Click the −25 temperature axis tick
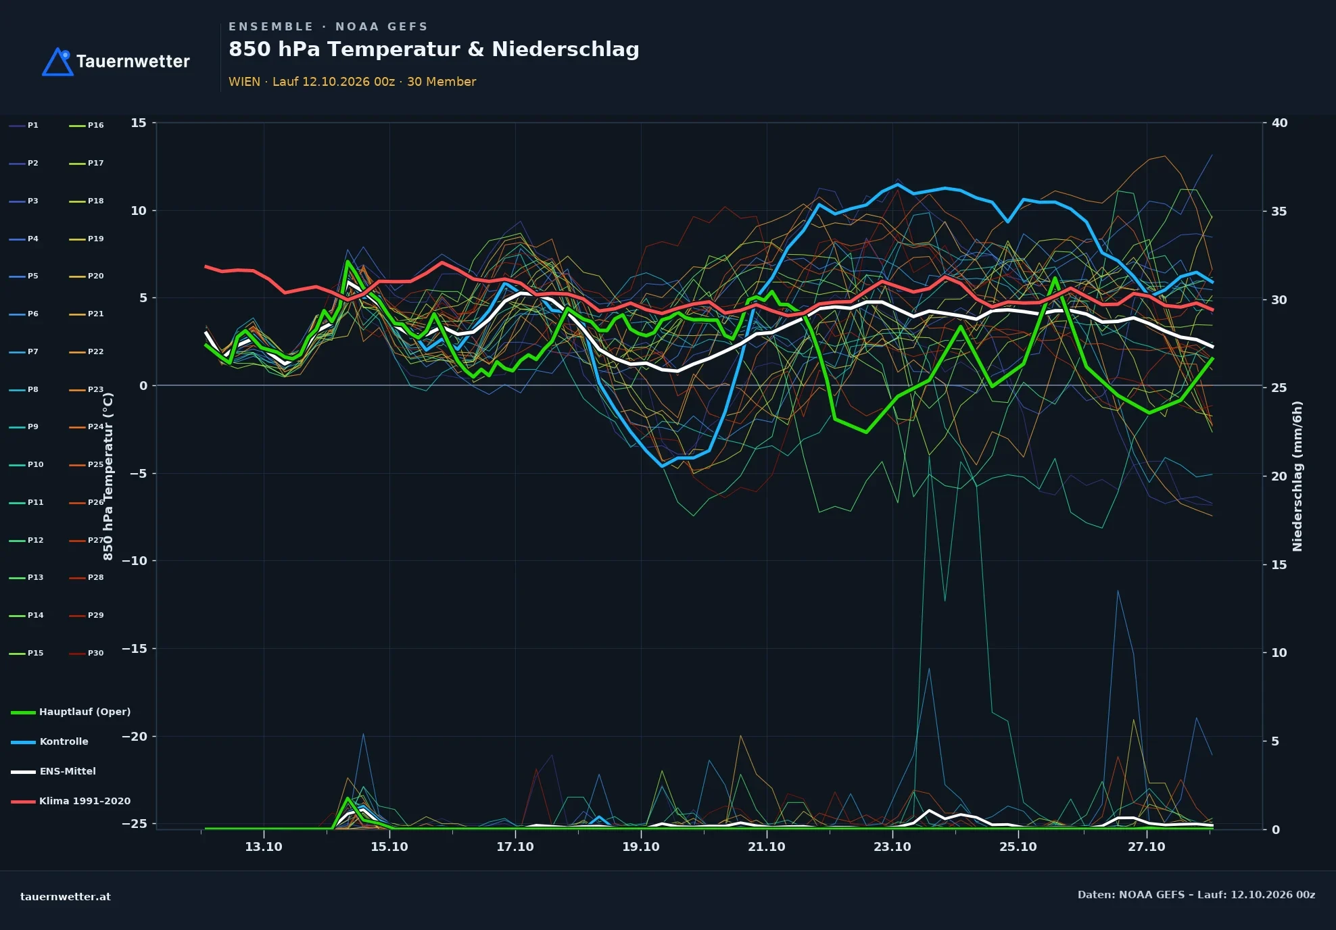The image size is (1336, 930). pyautogui.click(x=135, y=824)
